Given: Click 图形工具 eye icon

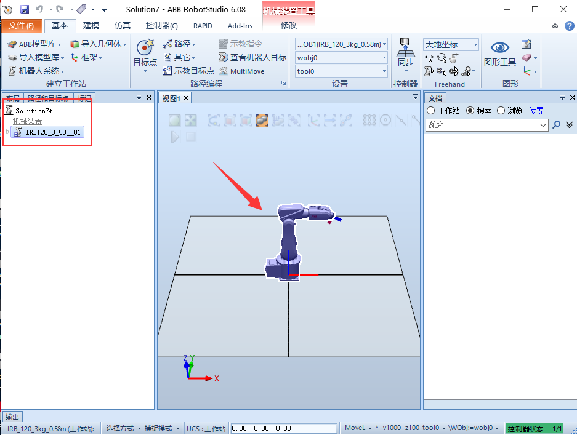Looking at the screenshot, I should 500,47.
